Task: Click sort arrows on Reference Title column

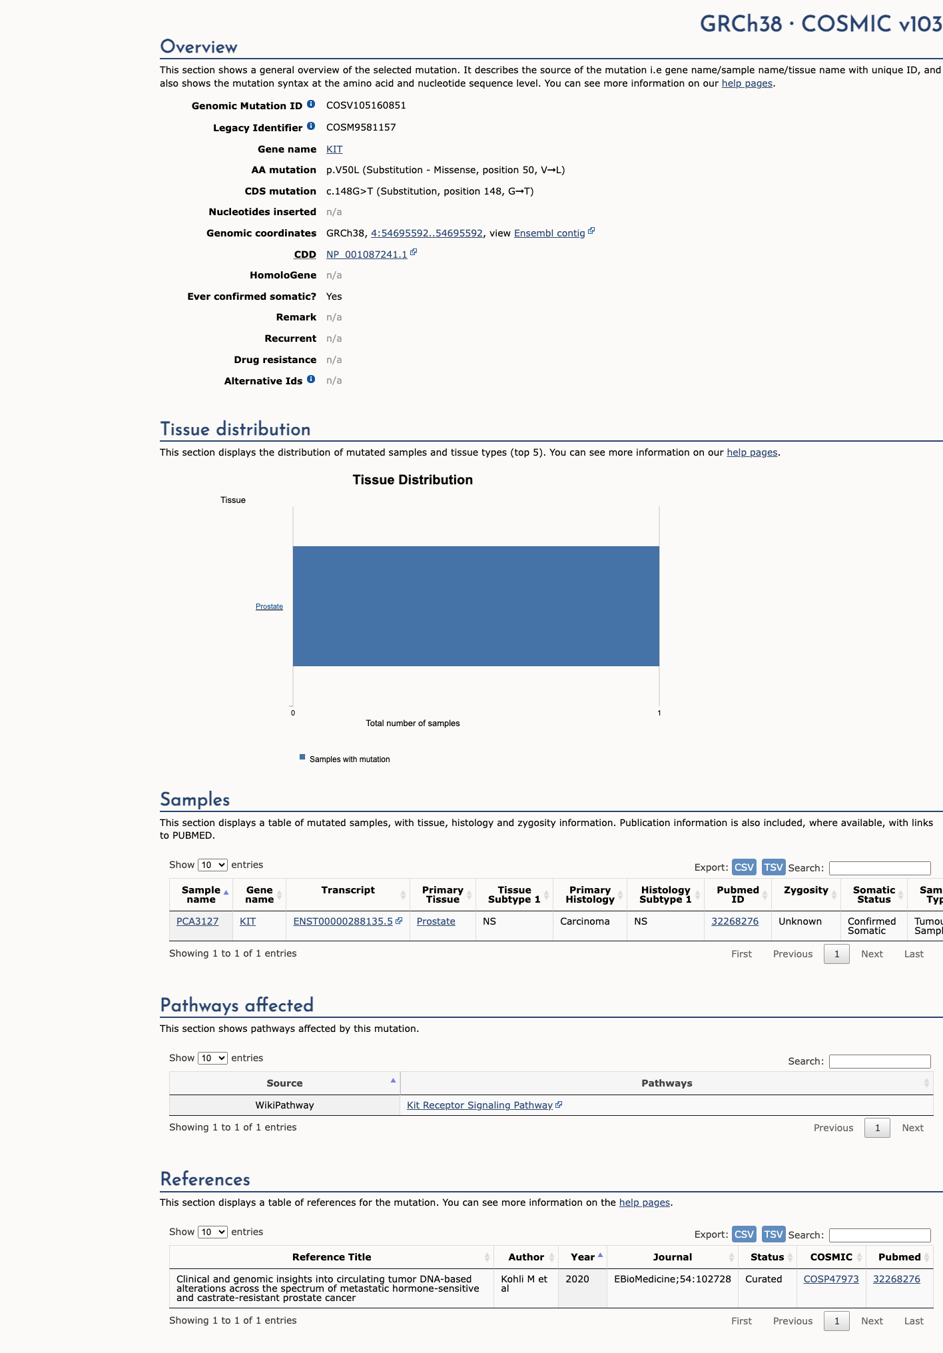Action: (x=487, y=1257)
